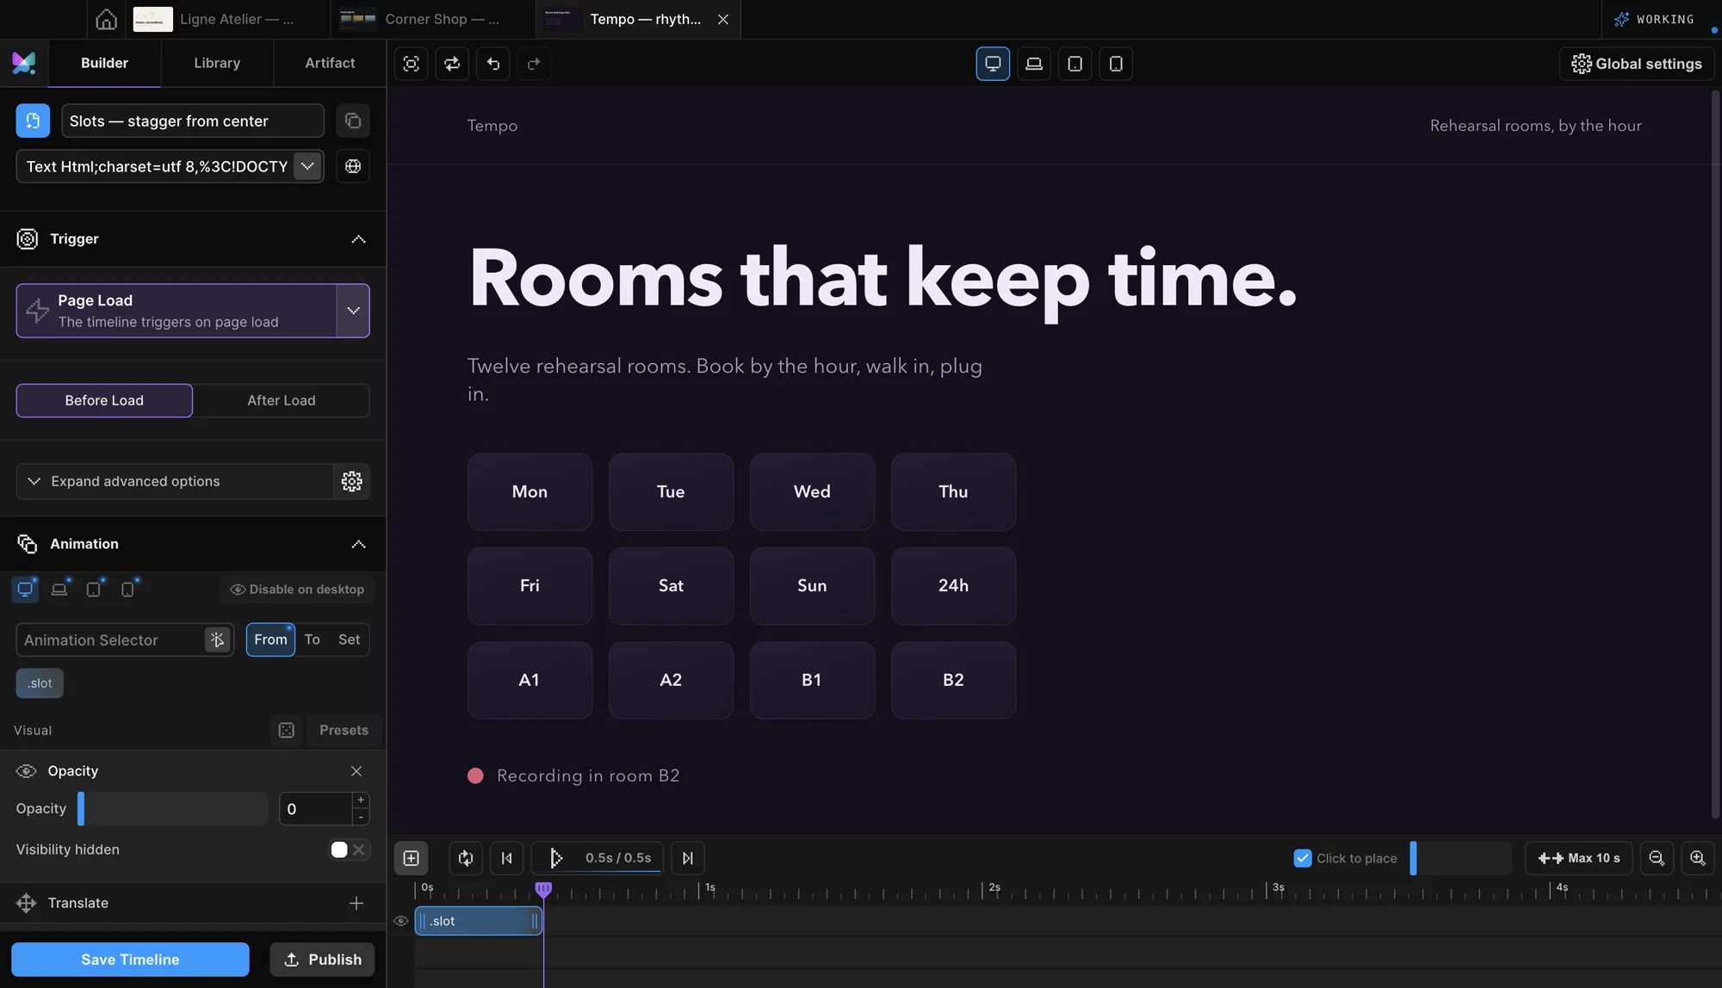1722x988 pixels.
Task: Click the globe icon beside URL field
Action: pyautogui.click(x=353, y=166)
